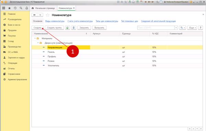The image size is (206, 131).
Task: Open the Ещё menu dropdown
Action: click(192, 28)
